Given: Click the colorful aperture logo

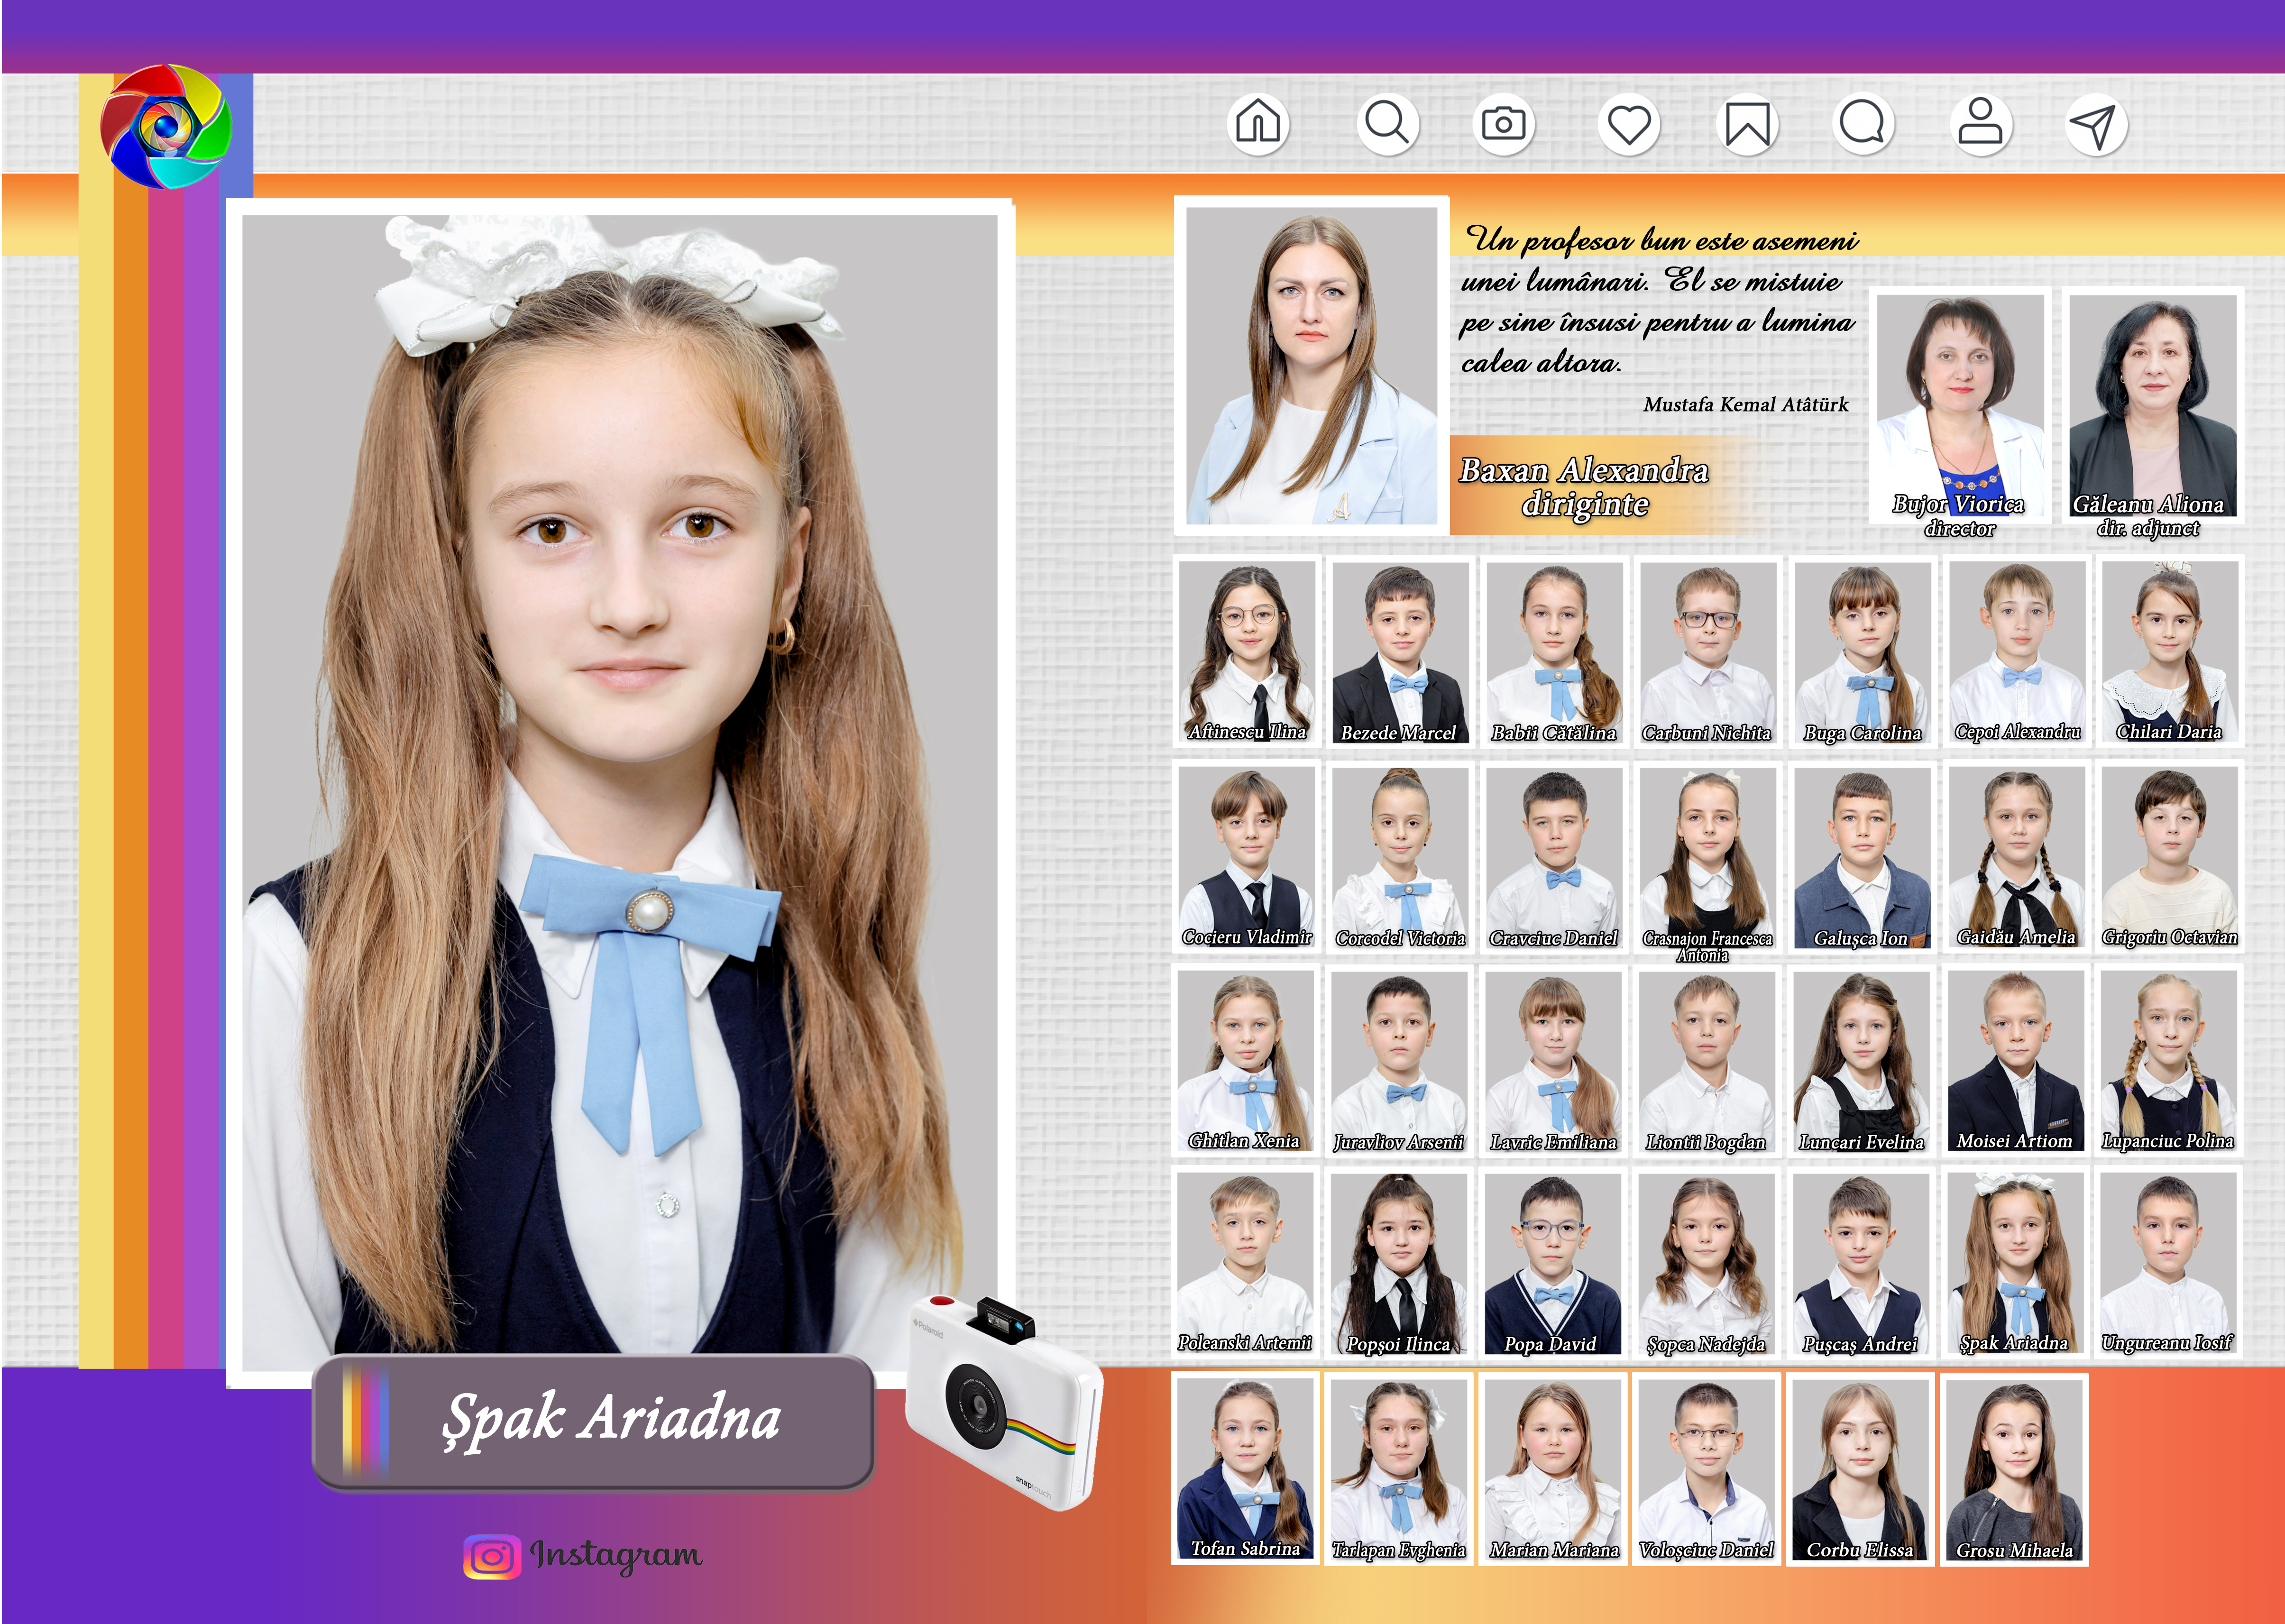Looking at the screenshot, I should (165, 126).
